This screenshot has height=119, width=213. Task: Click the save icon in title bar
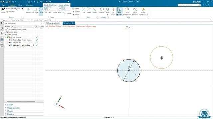pyautogui.click(x=7, y=2)
